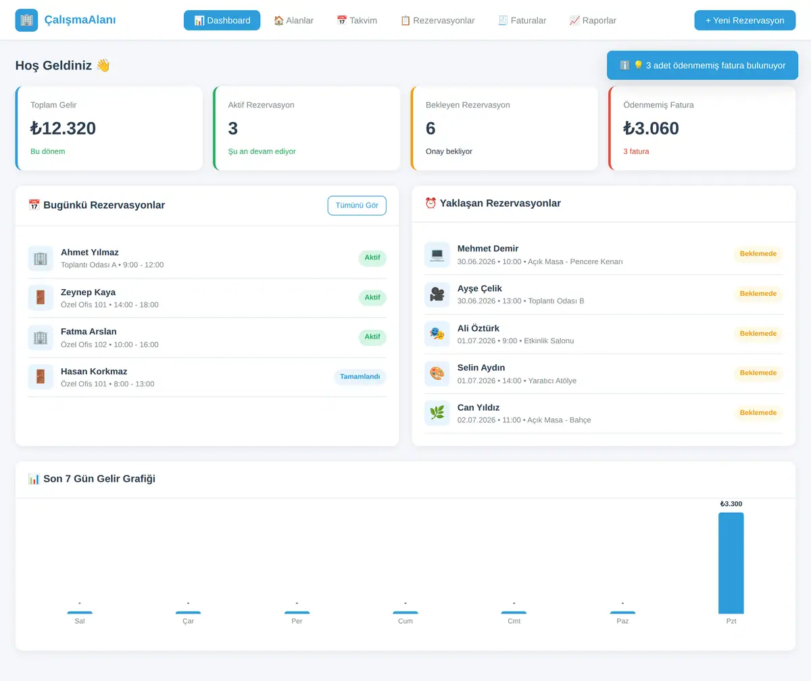
Task: Click the Beklemede badge for Selin Aydın
Action: (x=758, y=374)
